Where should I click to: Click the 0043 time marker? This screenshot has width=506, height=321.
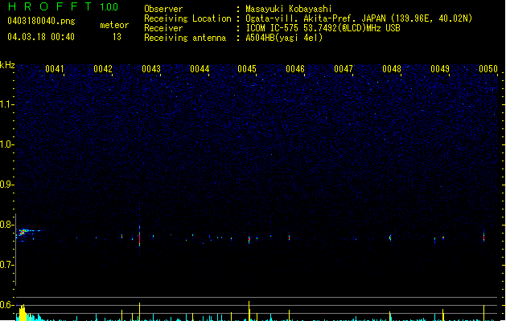[x=151, y=69]
